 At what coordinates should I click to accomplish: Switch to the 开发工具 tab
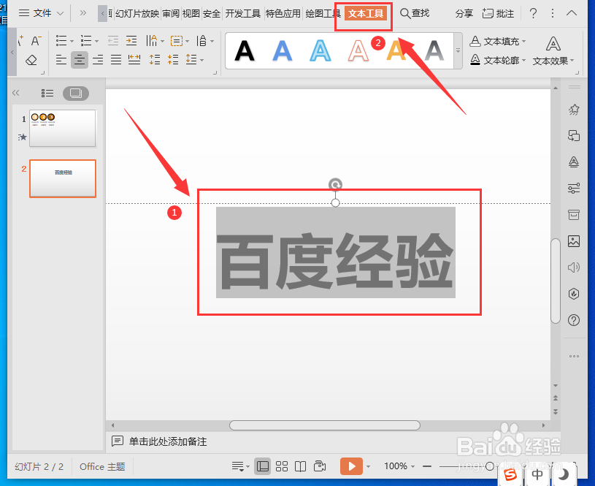(x=243, y=14)
